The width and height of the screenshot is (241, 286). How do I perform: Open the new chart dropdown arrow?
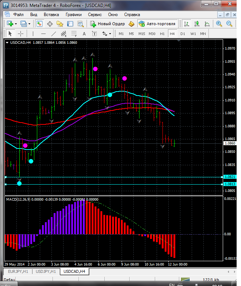tap(16, 24)
